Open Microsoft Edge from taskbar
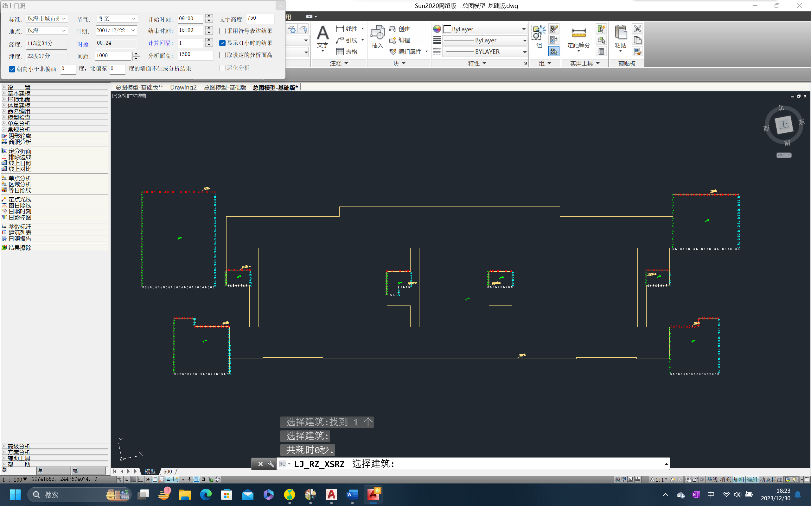 click(206, 494)
